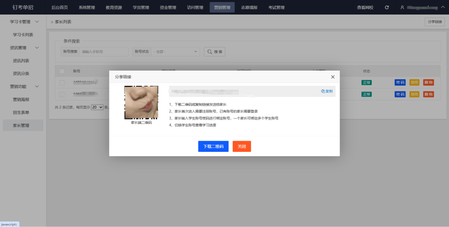Click the parent QR code image
The height and width of the screenshot is (227, 449).
click(141, 103)
